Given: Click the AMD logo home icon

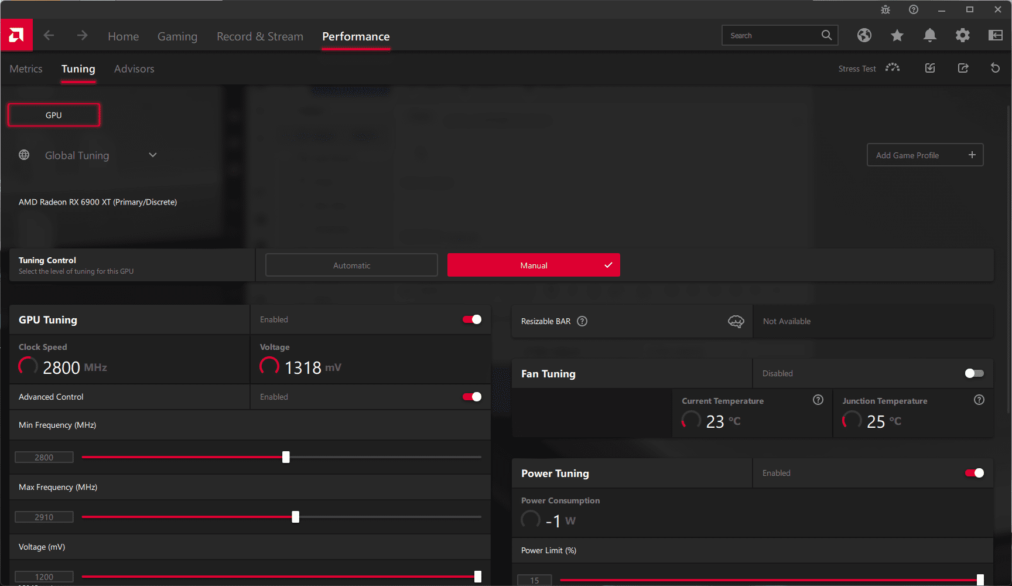Looking at the screenshot, I should click(16, 35).
